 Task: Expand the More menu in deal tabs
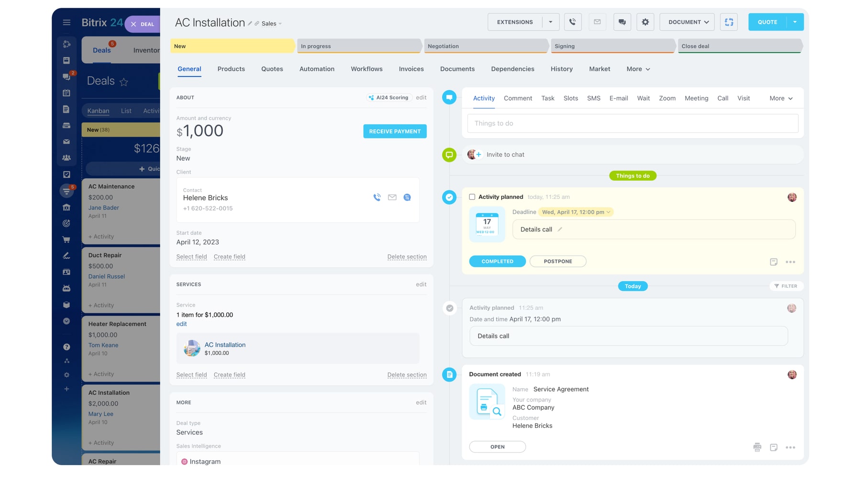tap(638, 69)
